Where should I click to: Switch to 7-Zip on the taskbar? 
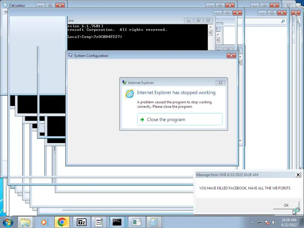pos(81,222)
